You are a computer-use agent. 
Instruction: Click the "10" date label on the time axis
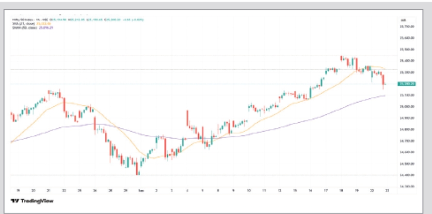[x=249, y=190]
